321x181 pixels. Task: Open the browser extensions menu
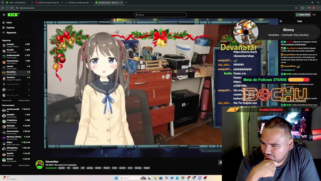tap(302, 8)
